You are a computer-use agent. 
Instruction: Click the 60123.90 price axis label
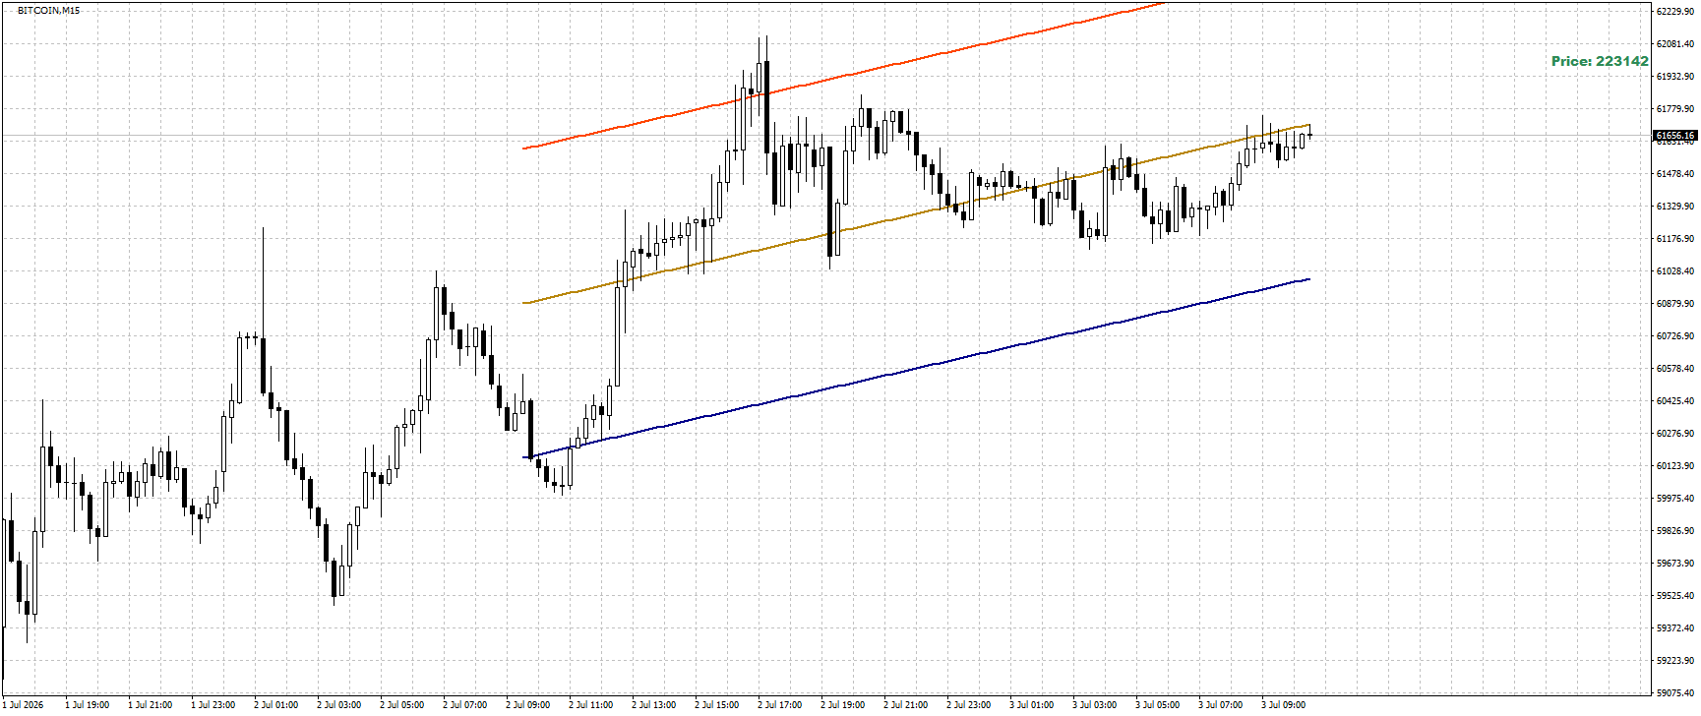click(x=1675, y=466)
